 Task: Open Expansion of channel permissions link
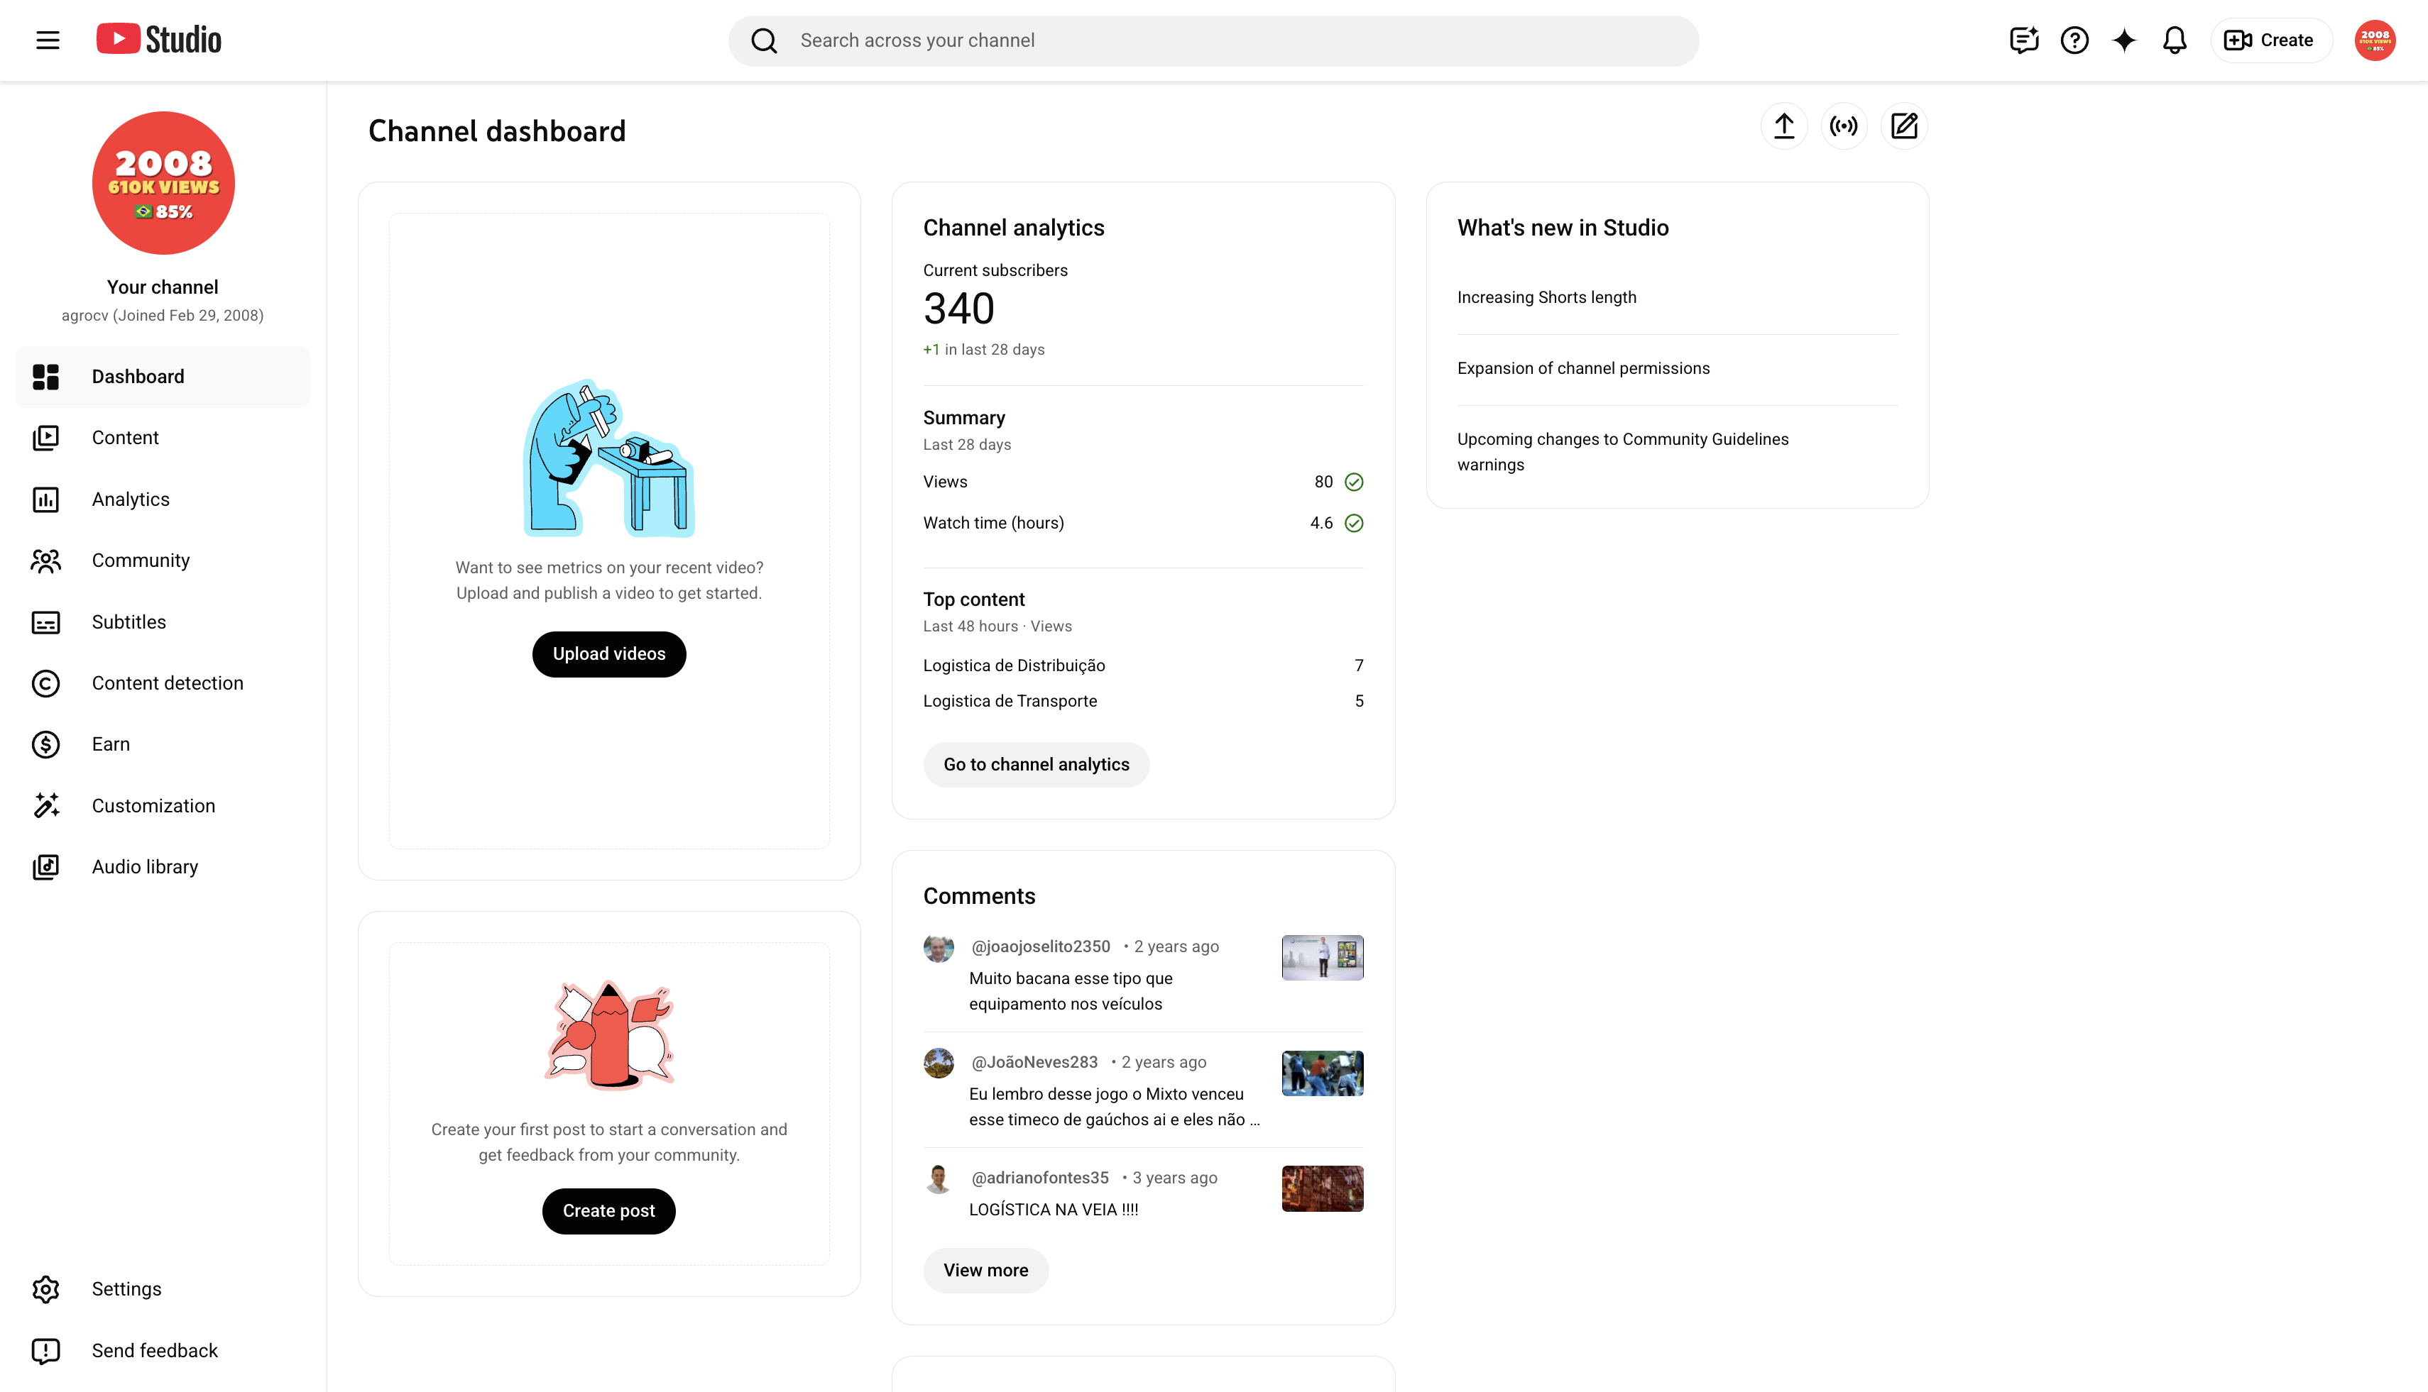coord(1583,368)
